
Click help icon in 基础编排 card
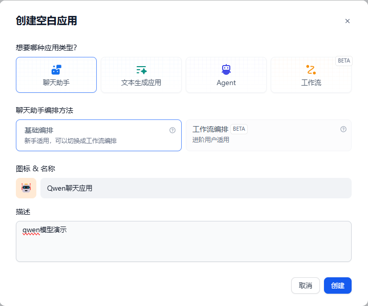pyautogui.click(x=172, y=130)
